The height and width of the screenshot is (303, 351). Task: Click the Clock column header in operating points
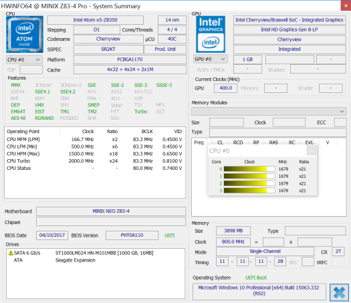(x=88, y=132)
